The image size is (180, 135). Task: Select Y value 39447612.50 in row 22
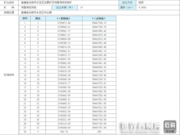tap(99, 108)
